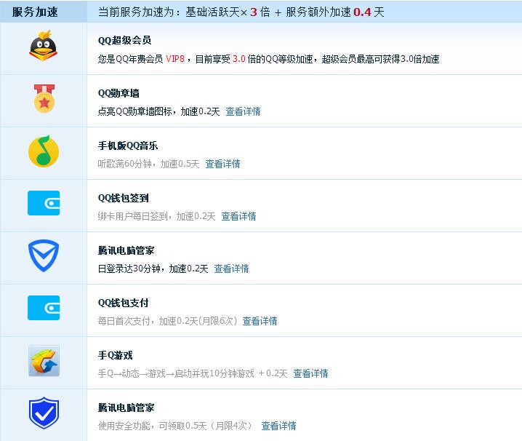Click the 当前服务加速为 summary text
The width and height of the screenshot is (522, 441).
(x=241, y=12)
